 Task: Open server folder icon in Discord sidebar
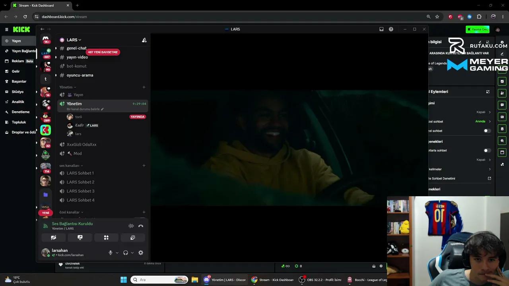(x=46, y=195)
